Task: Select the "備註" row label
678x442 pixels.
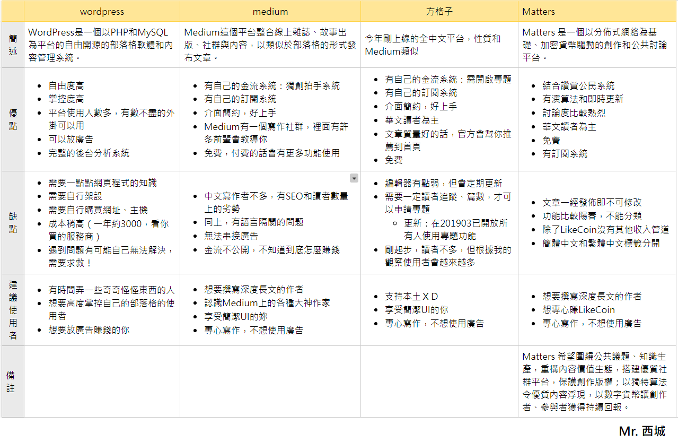Action: (13, 382)
